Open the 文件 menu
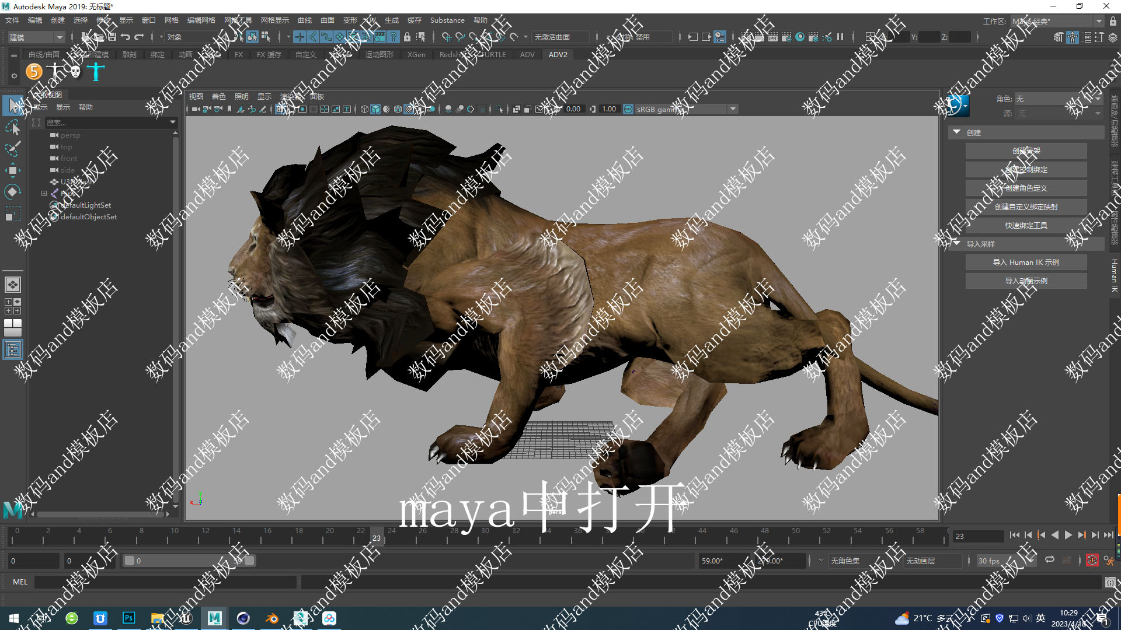Image resolution: width=1121 pixels, height=630 pixels. click(12, 20)
